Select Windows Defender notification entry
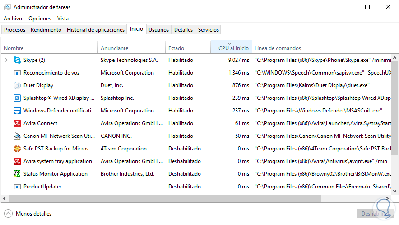Image resolution: width=399 pixels, height=225 pixels. click(59, 111)
